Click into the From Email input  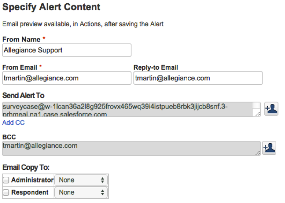[67, 78]
